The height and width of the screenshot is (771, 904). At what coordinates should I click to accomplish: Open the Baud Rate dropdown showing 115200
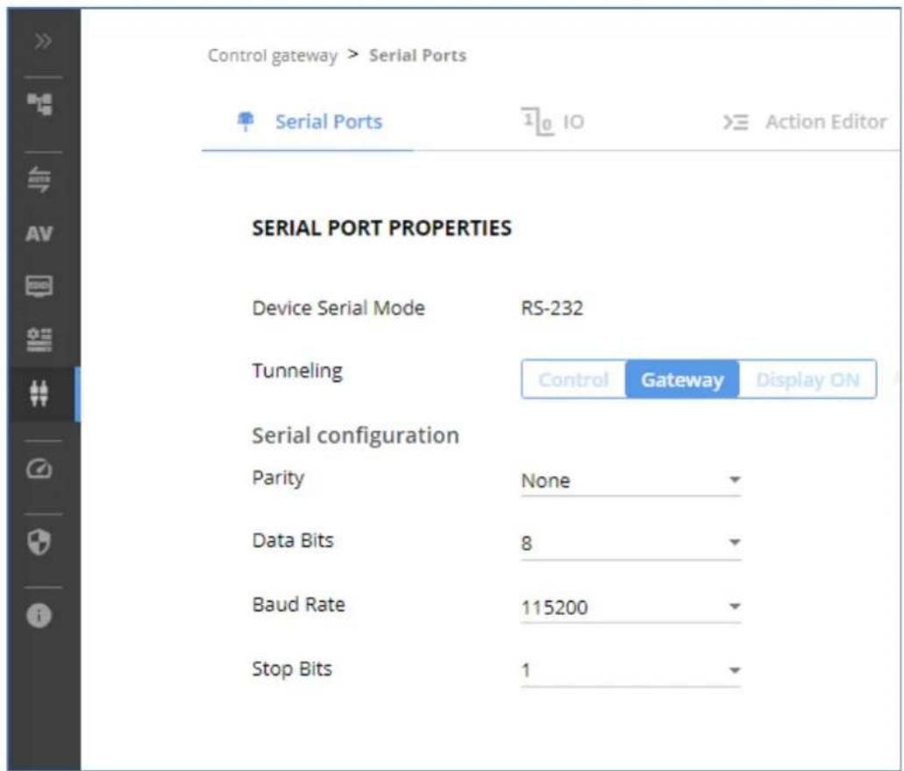point(630,607)
